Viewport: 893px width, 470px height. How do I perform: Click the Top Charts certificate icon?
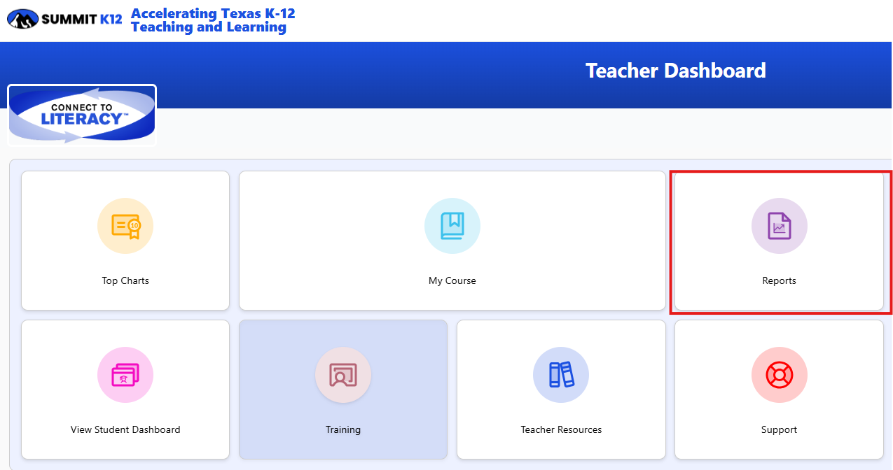click(125, 226)
